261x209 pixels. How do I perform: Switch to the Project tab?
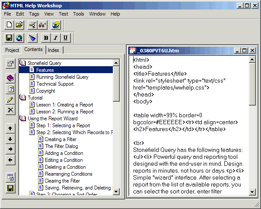tap(12, 50)
